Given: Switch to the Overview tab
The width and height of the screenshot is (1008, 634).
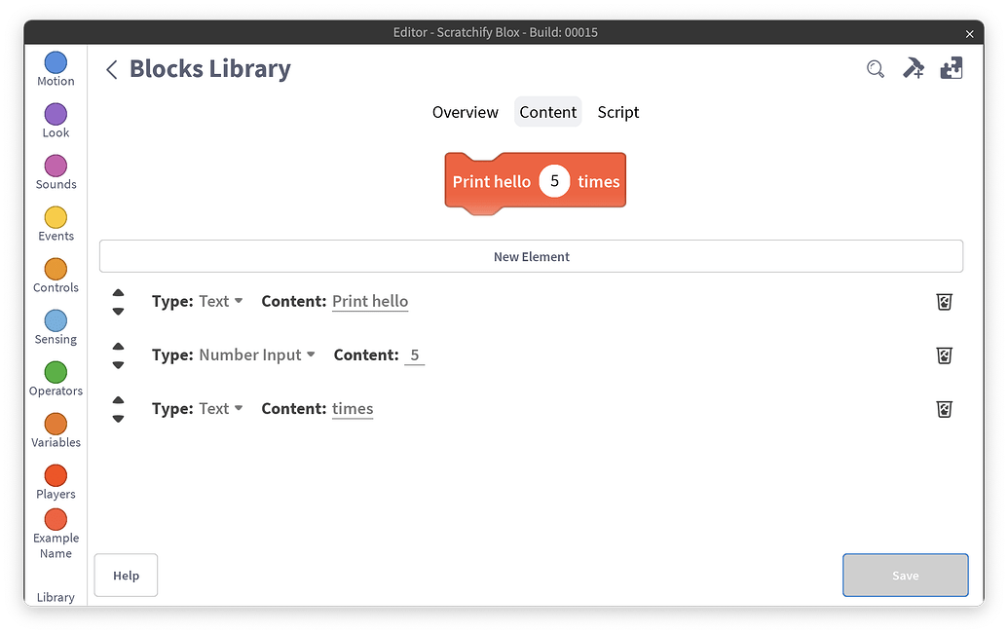Looking at the screenshot, I should click(x=465, y=112).
